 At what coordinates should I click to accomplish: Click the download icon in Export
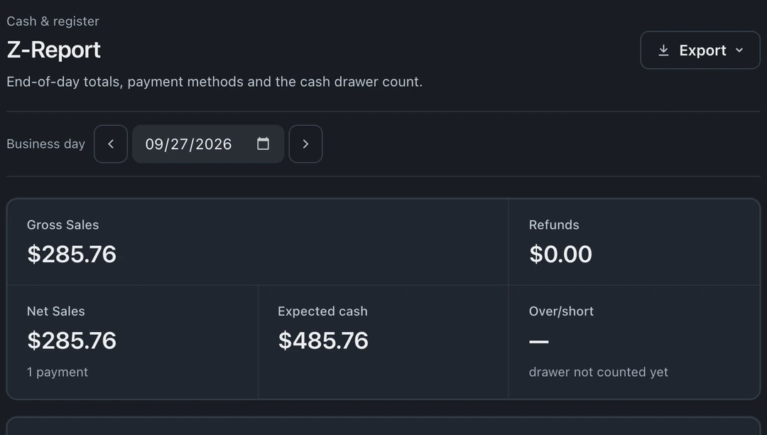click(x=663, y=50)
